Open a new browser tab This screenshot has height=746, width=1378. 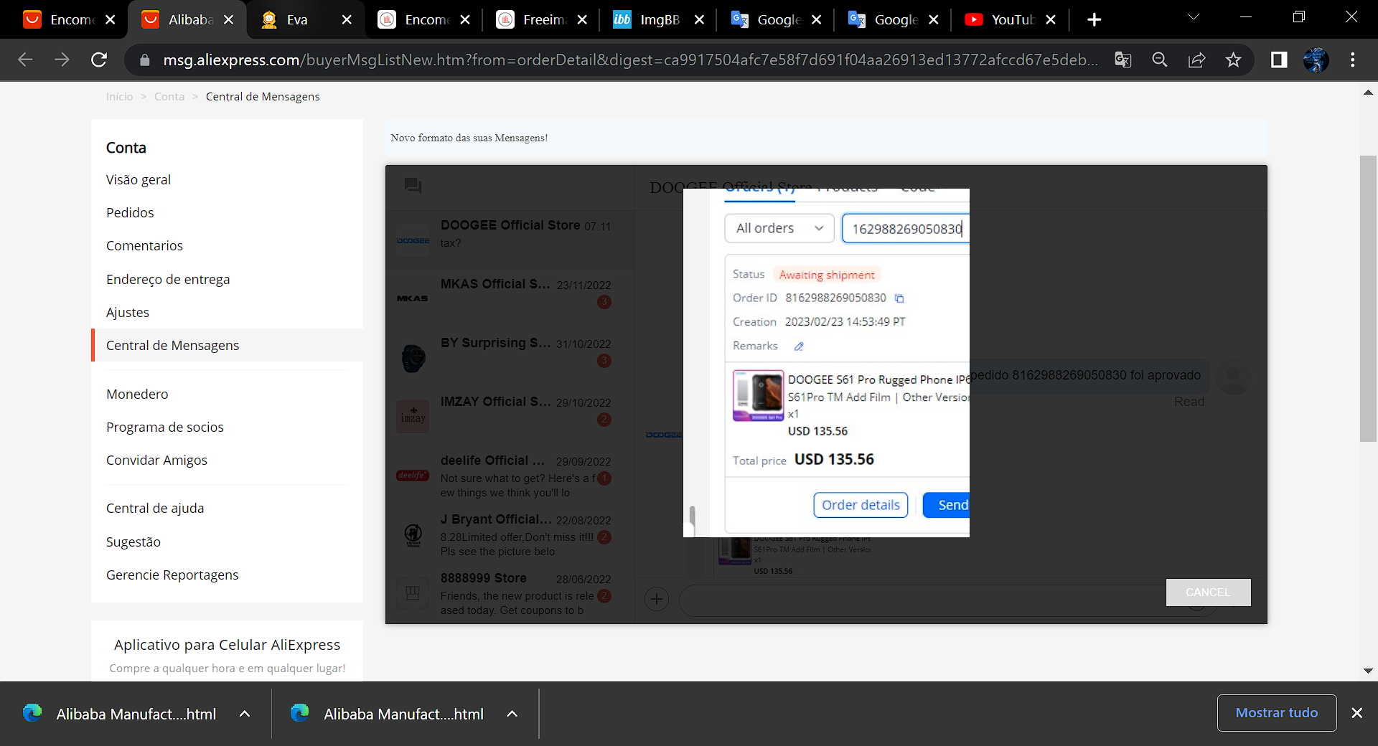click(x=1094, y=20)
